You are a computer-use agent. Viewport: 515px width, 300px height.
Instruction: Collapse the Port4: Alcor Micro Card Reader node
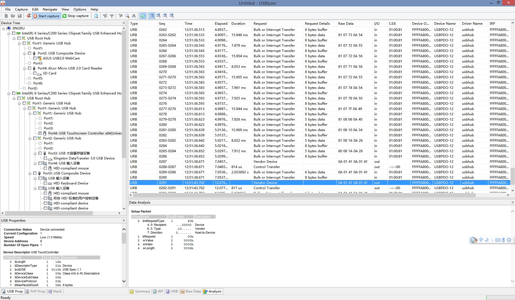click(x=24, y=68)
